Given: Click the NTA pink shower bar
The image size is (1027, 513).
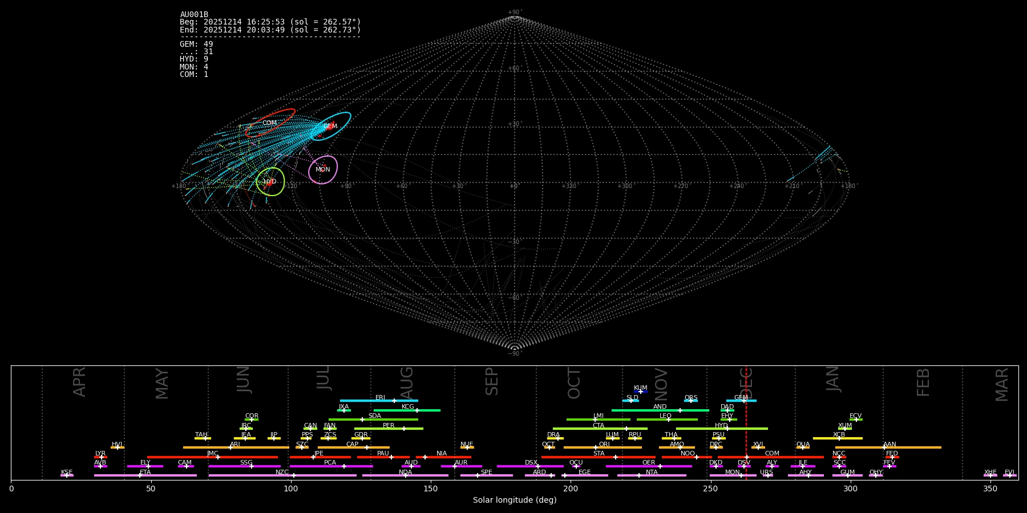Looking at the screenshot, I should tap(652, 475).
